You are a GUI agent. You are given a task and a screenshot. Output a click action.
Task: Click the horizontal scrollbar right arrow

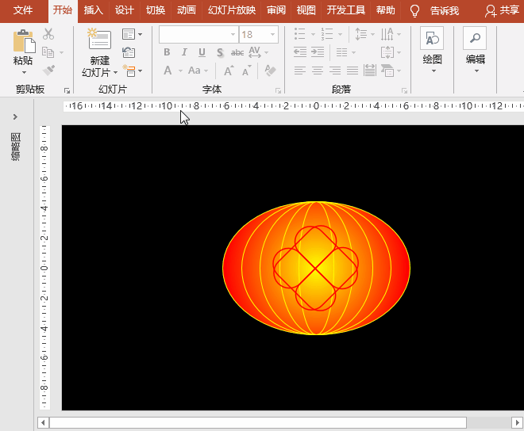click(517, 422)
